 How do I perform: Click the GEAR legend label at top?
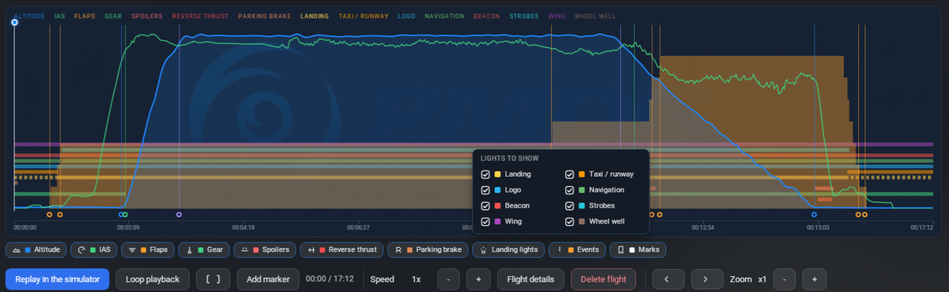pyautogui.click(x=113, y=16)
